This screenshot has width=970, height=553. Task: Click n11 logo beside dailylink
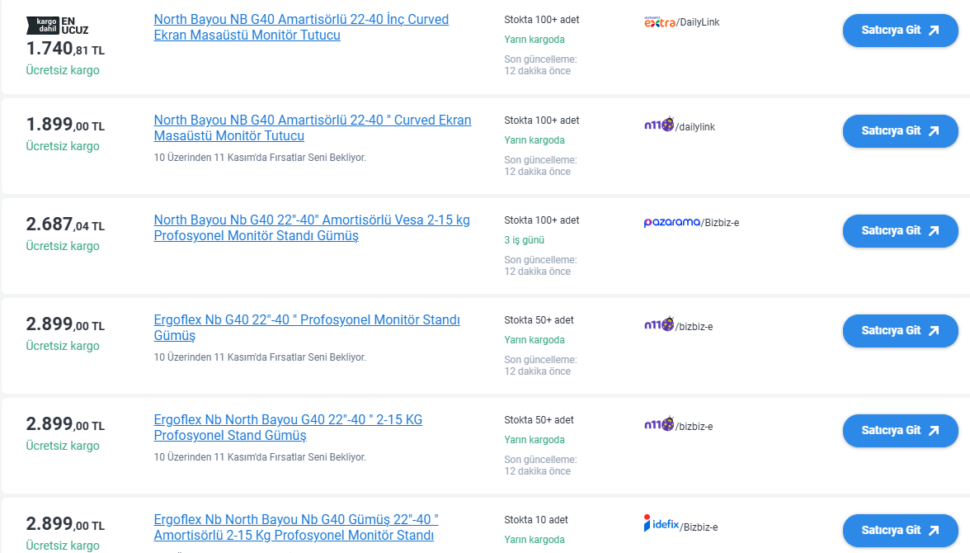pos(659,125)
